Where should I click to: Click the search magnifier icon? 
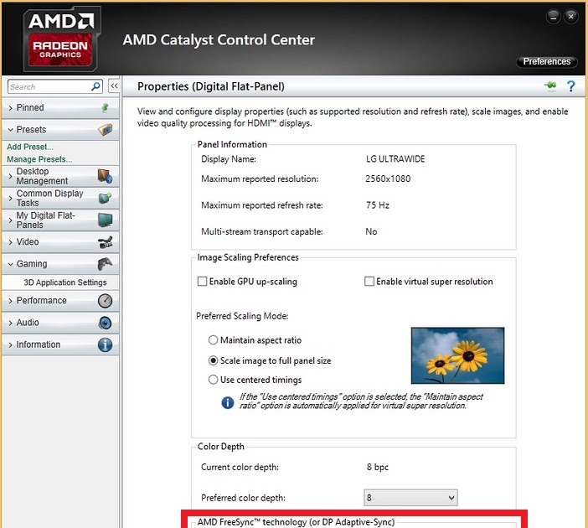96,86
